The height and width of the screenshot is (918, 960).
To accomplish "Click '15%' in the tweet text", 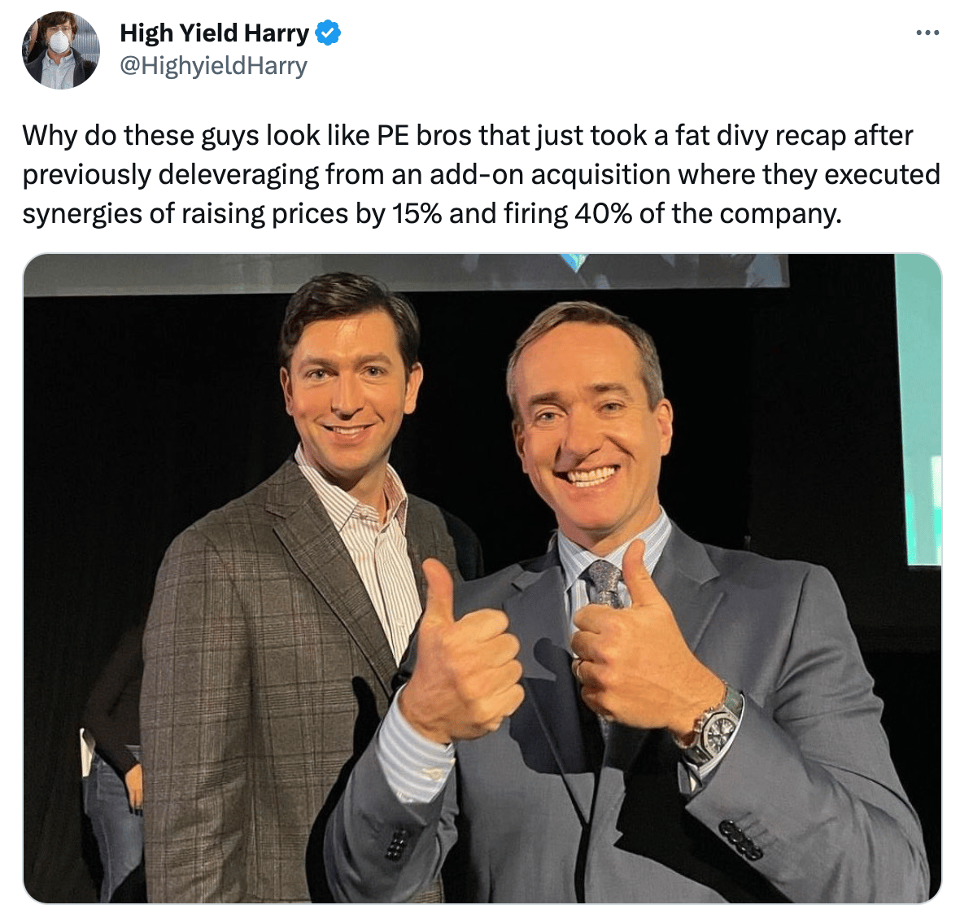I will [x=417, y=214].
